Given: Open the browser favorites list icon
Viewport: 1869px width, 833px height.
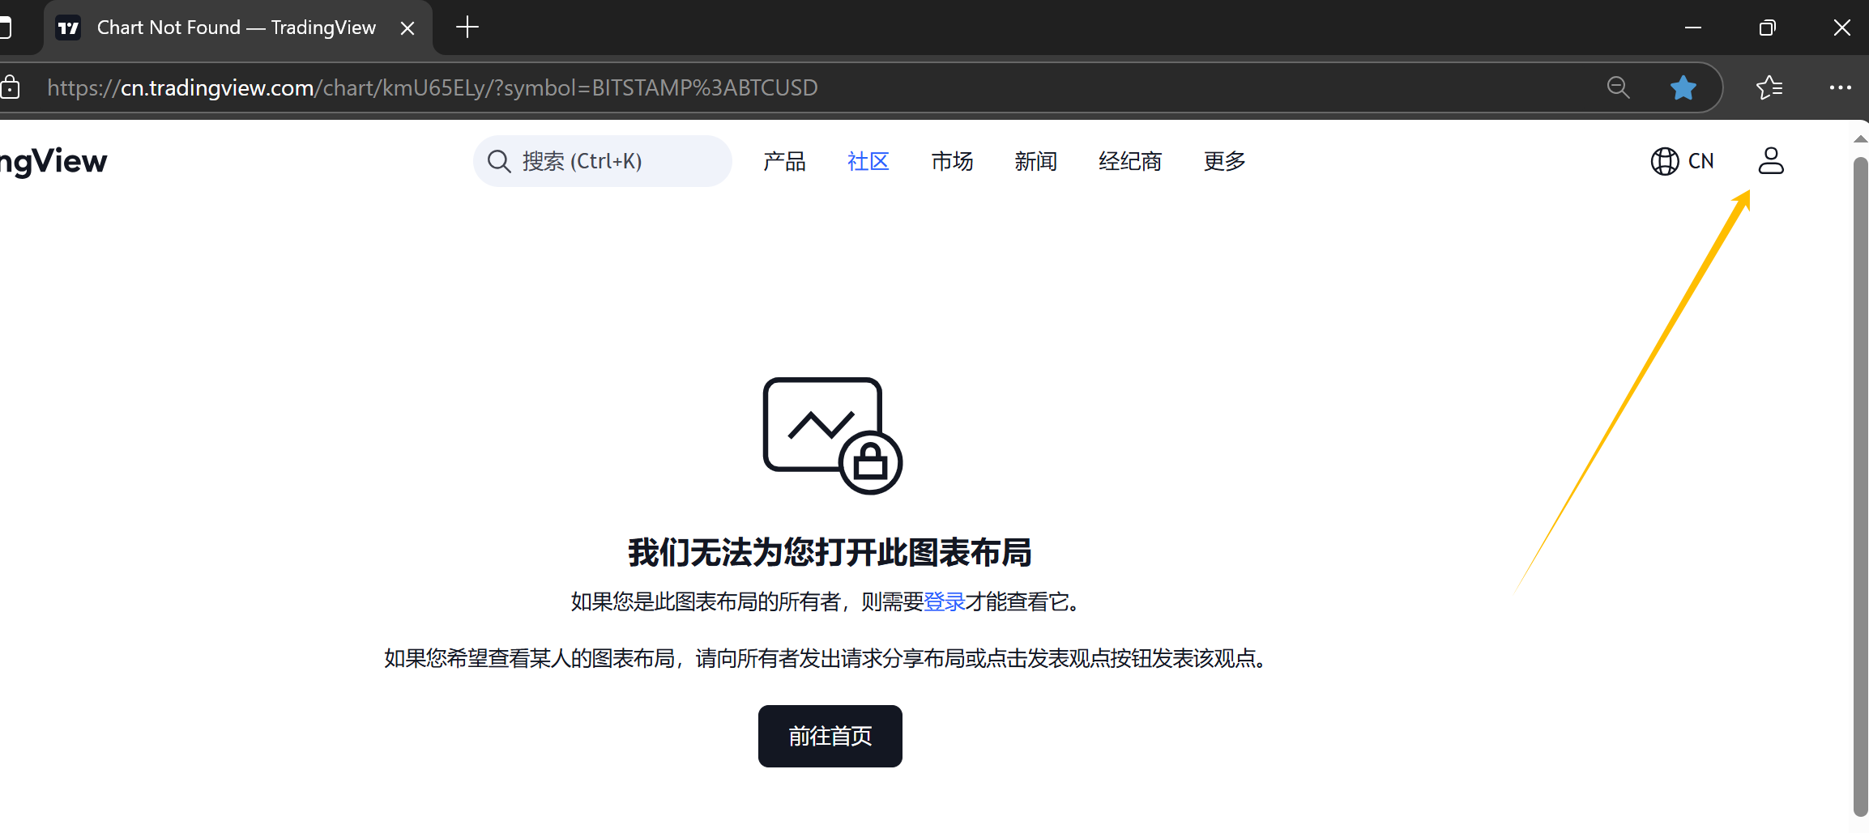Looking at the screenshot, I should 1769,87.
